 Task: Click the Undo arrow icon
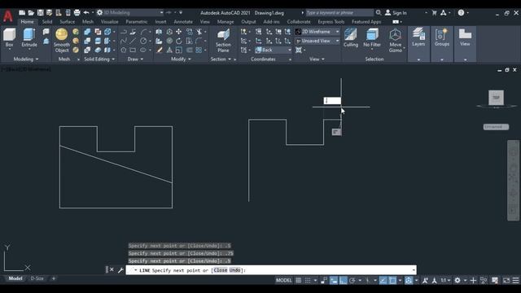click(x=86, y=13)
